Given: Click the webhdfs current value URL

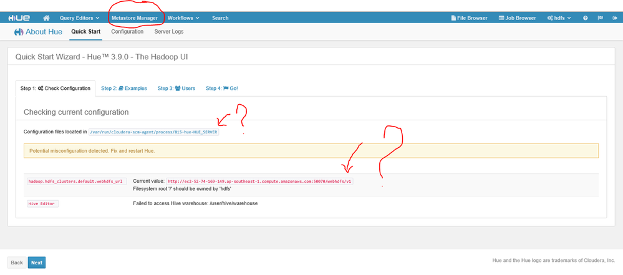Looking at the screenshot, I should [x=260, y=181].
